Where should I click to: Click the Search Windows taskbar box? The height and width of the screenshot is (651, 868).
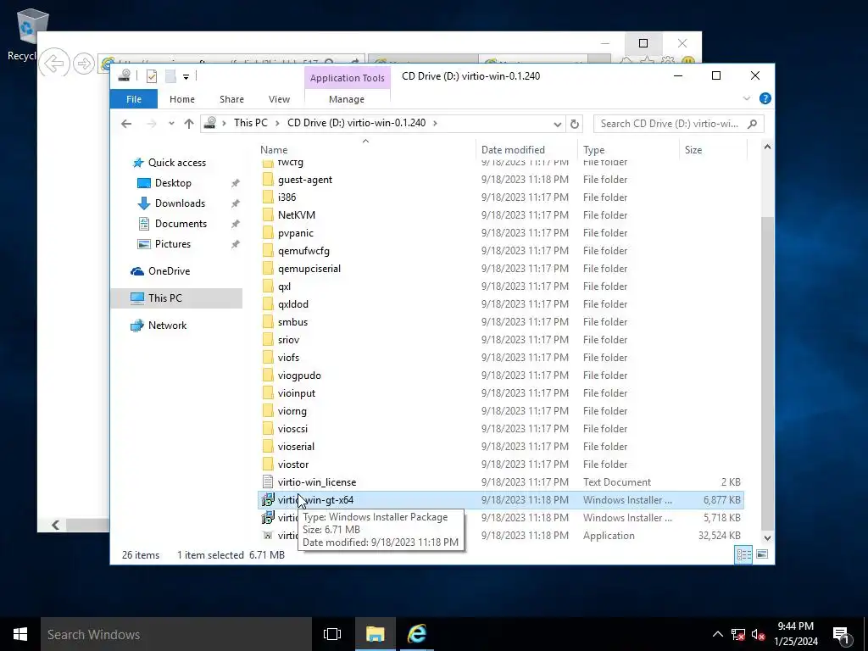pos(176,634)
